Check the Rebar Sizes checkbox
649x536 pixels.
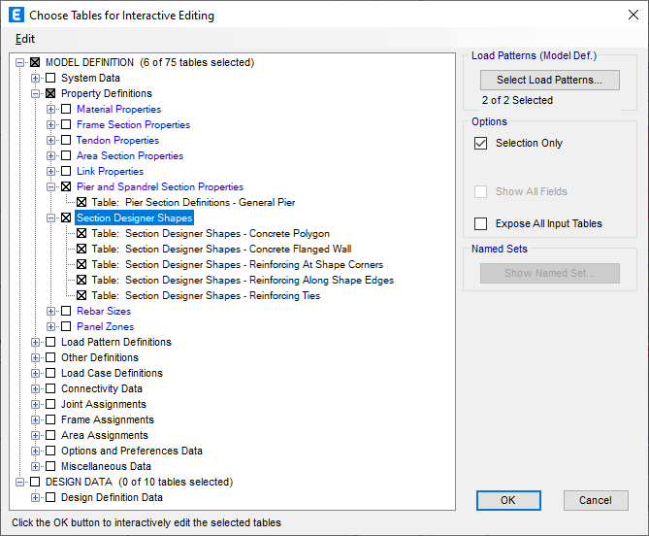(66, 312)
